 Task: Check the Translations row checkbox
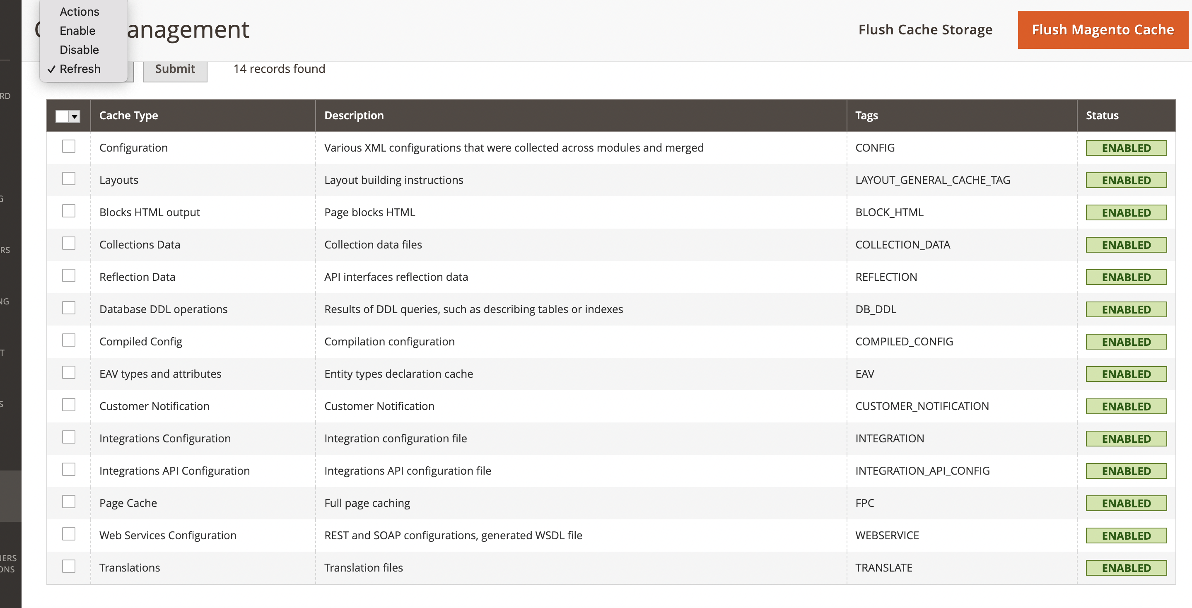pos(68,566)
